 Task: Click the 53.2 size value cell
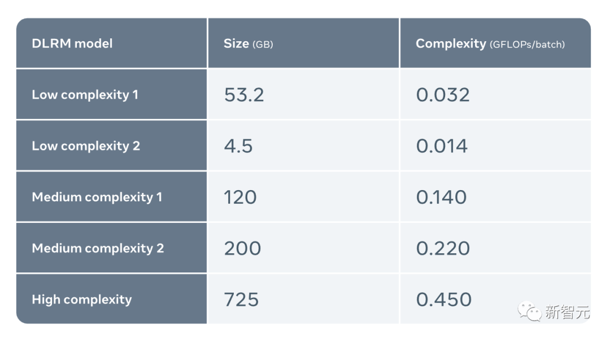coord(303,94)
